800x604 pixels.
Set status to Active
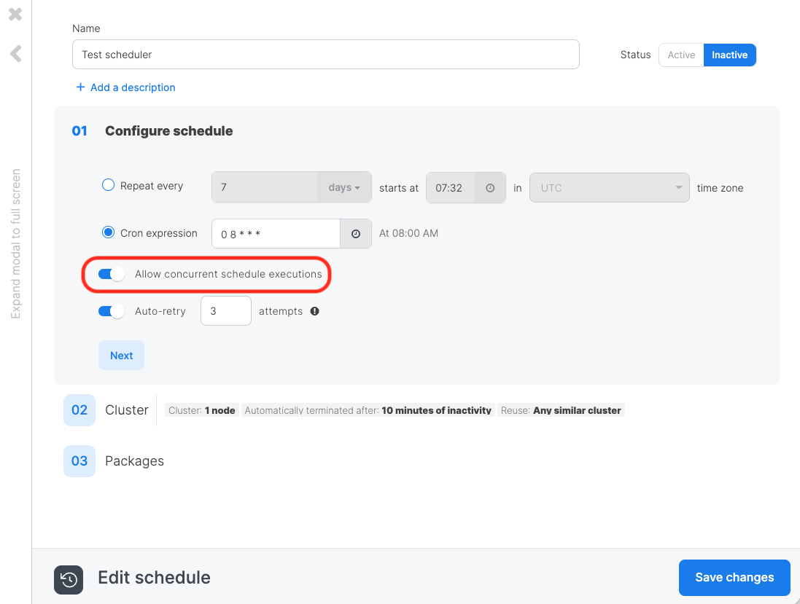(x=681, y=55)
